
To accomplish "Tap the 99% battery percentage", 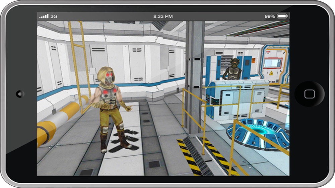I will point(270,16).
